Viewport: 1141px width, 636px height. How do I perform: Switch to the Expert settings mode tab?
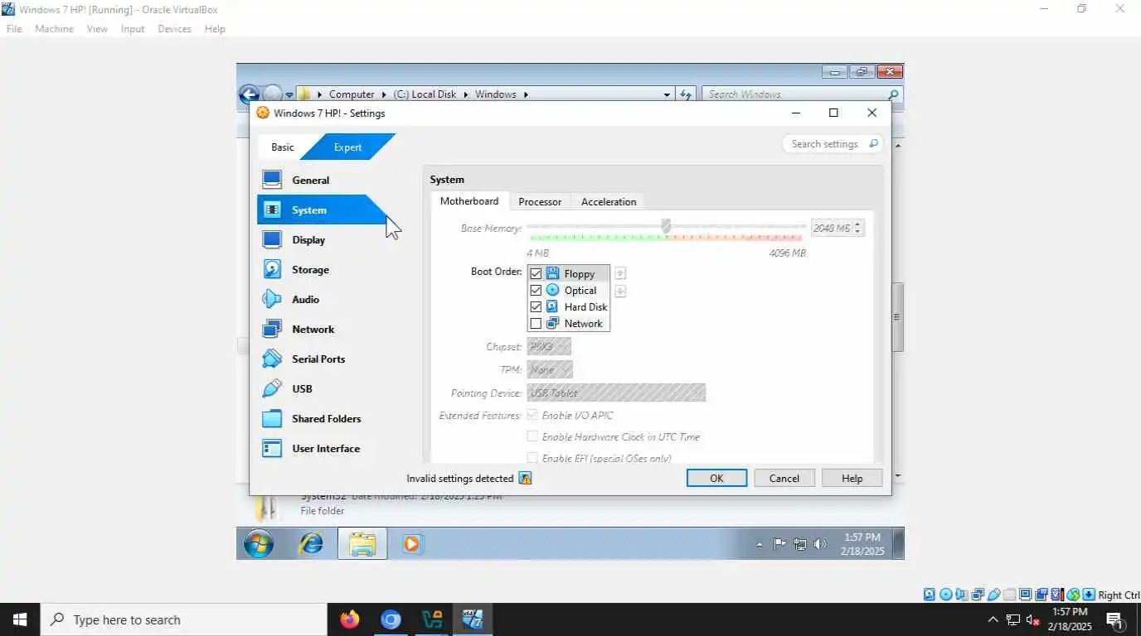(x=347, y=147)
